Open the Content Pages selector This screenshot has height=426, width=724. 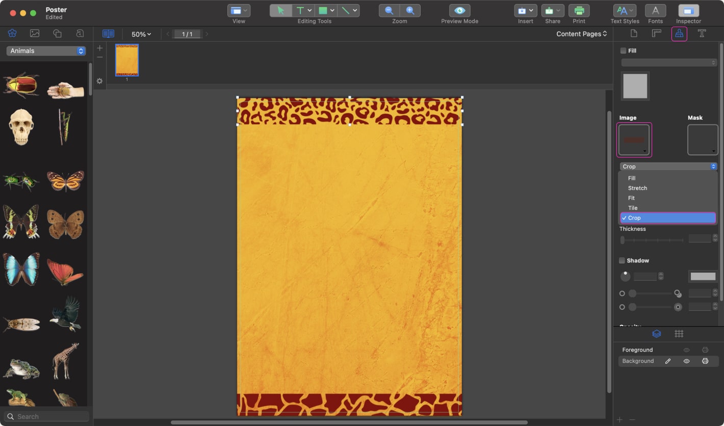pos(581,34)
